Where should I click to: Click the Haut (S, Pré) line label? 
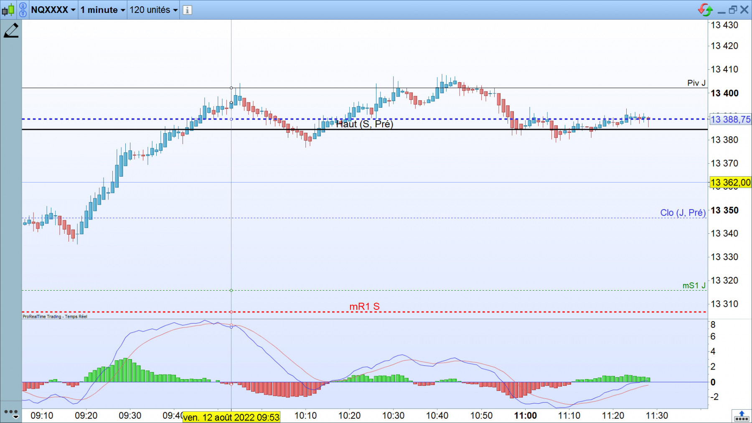tap(364, 124)
